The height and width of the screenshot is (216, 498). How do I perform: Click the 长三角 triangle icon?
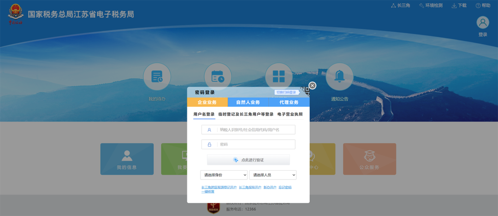pyautogui.click(x=393, y=6)
